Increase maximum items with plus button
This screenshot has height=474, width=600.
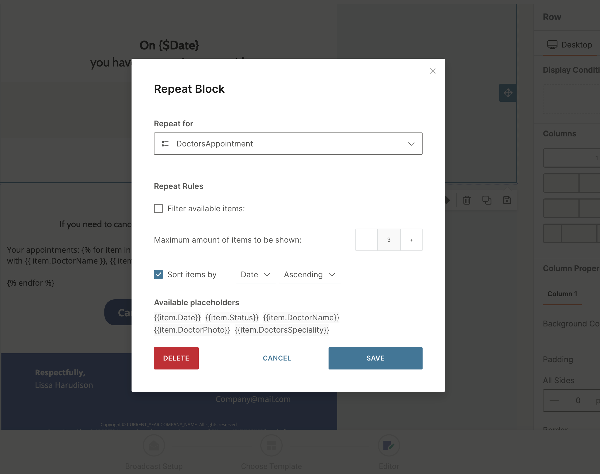[x=411, y=240]
